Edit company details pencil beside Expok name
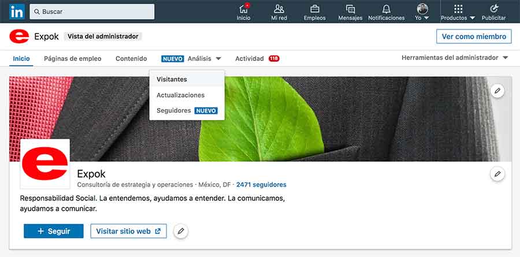 click(x=497, y=174)
